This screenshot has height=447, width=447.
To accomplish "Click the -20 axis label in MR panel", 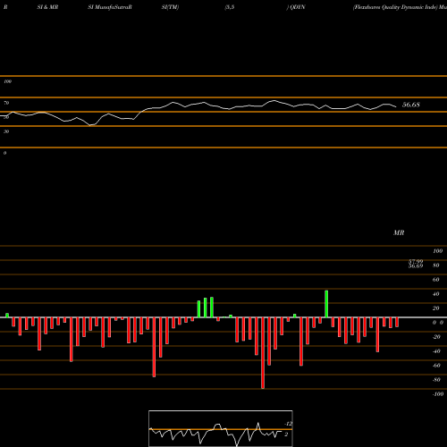I will click(x=436, y=337).
